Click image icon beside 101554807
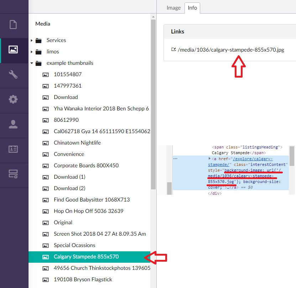Screen dimensions: 296x288 (x=46, y=75)
